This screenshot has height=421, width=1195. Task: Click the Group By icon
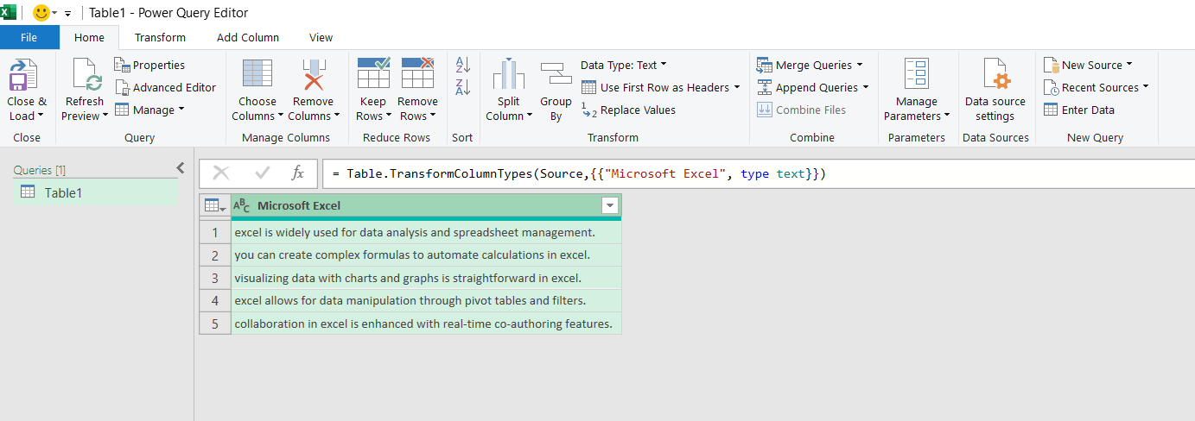556,74
